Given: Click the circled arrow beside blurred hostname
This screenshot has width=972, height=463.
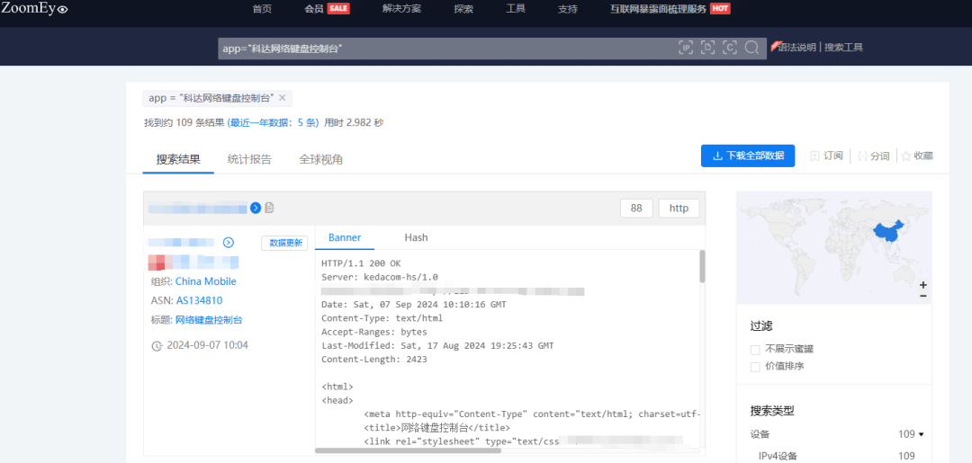Looking at the screenshot, I should click(x=228, y=243).
